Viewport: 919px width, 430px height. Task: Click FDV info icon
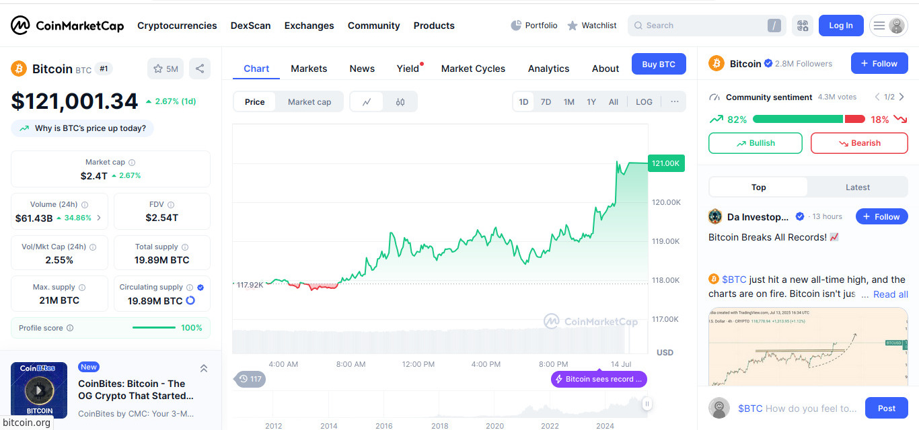pos(171,205)
